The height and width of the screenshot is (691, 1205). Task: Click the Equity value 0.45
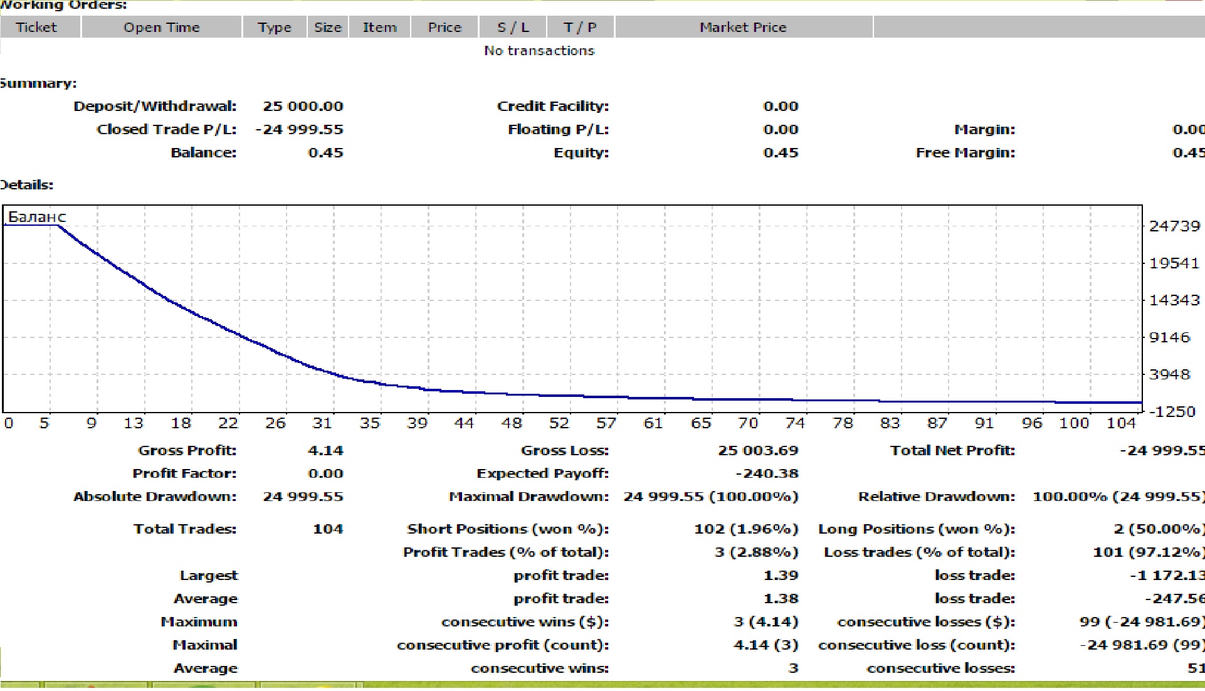pyautogui.click(x=781, y=152)
